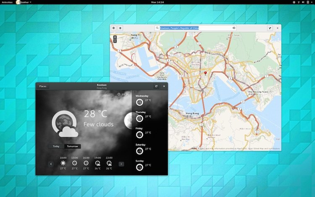Click the 28 °C current temperature

pyautogui.click(x=96, y=114)
